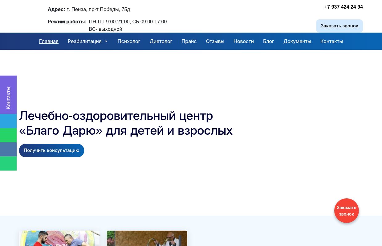Image resolution: width=382 pixels, height=246 pixels.
Task: Open the Отзывы page
Action: (215, 41)
